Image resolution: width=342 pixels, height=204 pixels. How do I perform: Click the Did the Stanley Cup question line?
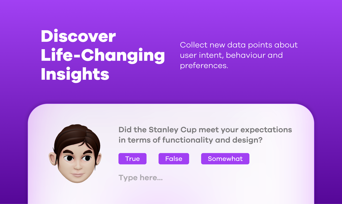click(x=205, y=130)
